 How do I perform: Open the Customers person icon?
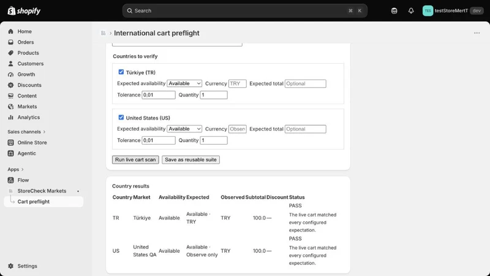10,64
